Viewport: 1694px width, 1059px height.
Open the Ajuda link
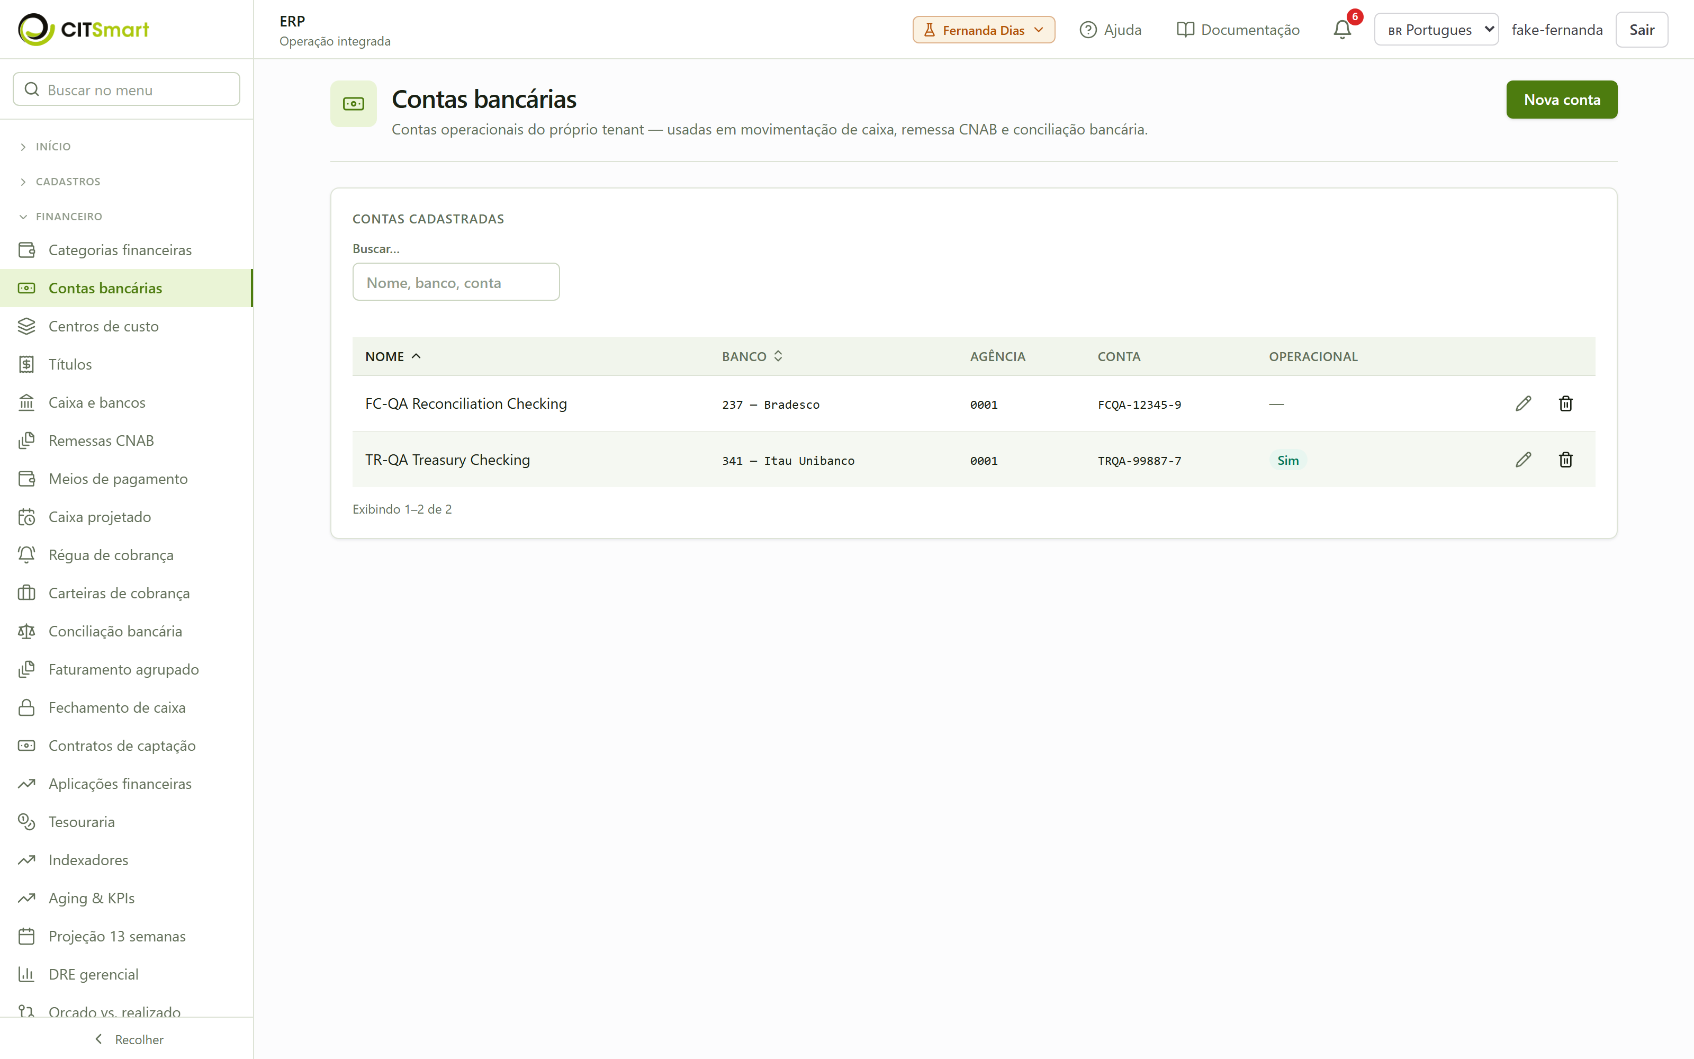click(x=1110, y=30)
